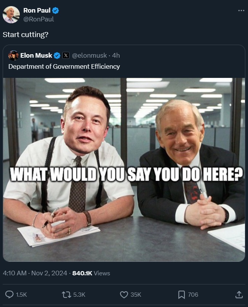This screenshot has width=248, height=307.
Task: Repost this tweet via the retweet icon
Action: (x=66, y=294)
